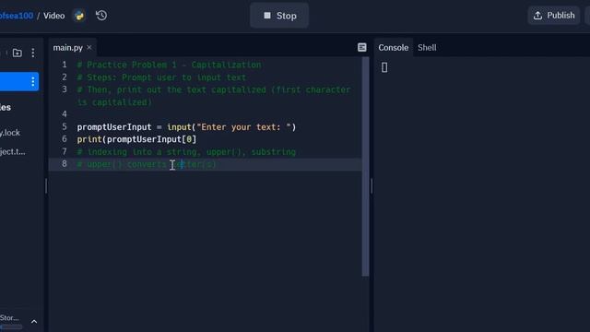Image resolution: width=590 pixels, height=332 pixels.
Task: Expand the storage panel chevron
Action: [x=34, y=322]
